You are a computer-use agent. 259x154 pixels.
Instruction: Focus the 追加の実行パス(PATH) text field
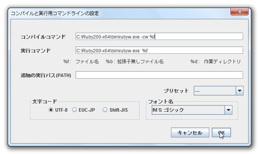pos(159,75)
